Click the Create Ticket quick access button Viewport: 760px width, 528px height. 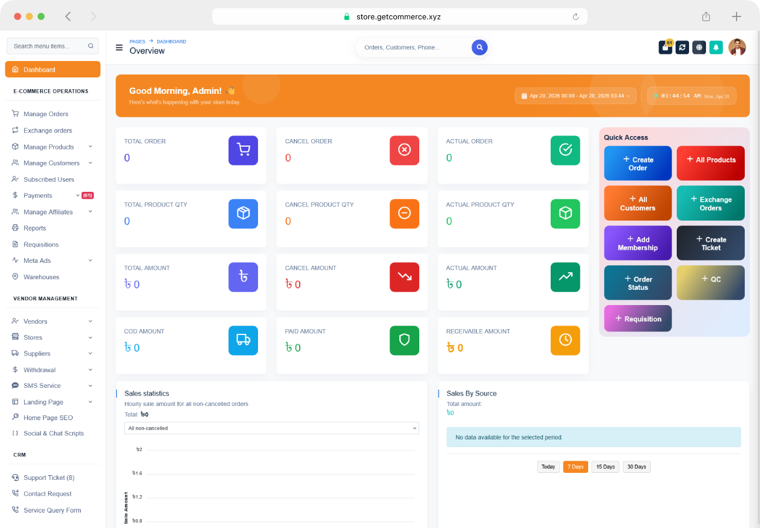point(711,243)
